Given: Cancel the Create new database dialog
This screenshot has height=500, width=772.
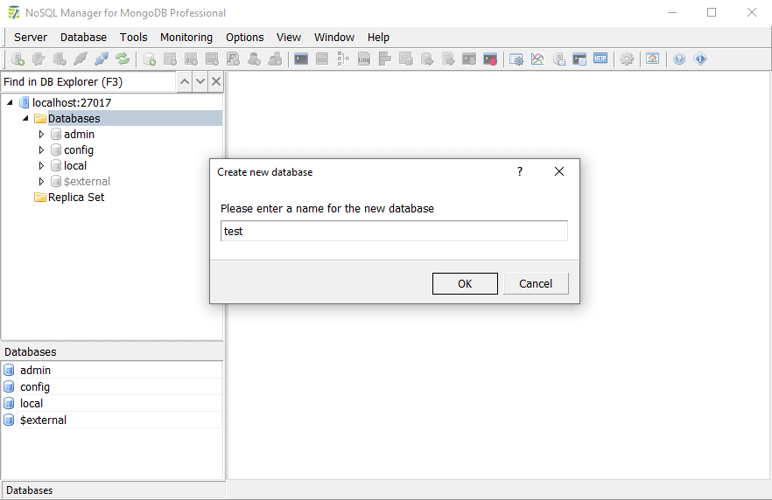Looking at the screenshot, I should pos(535,283).
